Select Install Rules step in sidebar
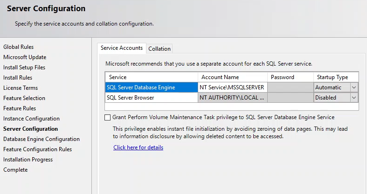The width and height of the screenshot is (367, 194). (18, 78)
